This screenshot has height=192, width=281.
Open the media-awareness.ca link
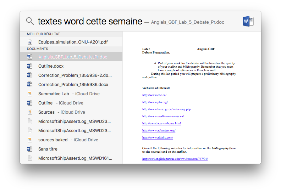point(163,116)
